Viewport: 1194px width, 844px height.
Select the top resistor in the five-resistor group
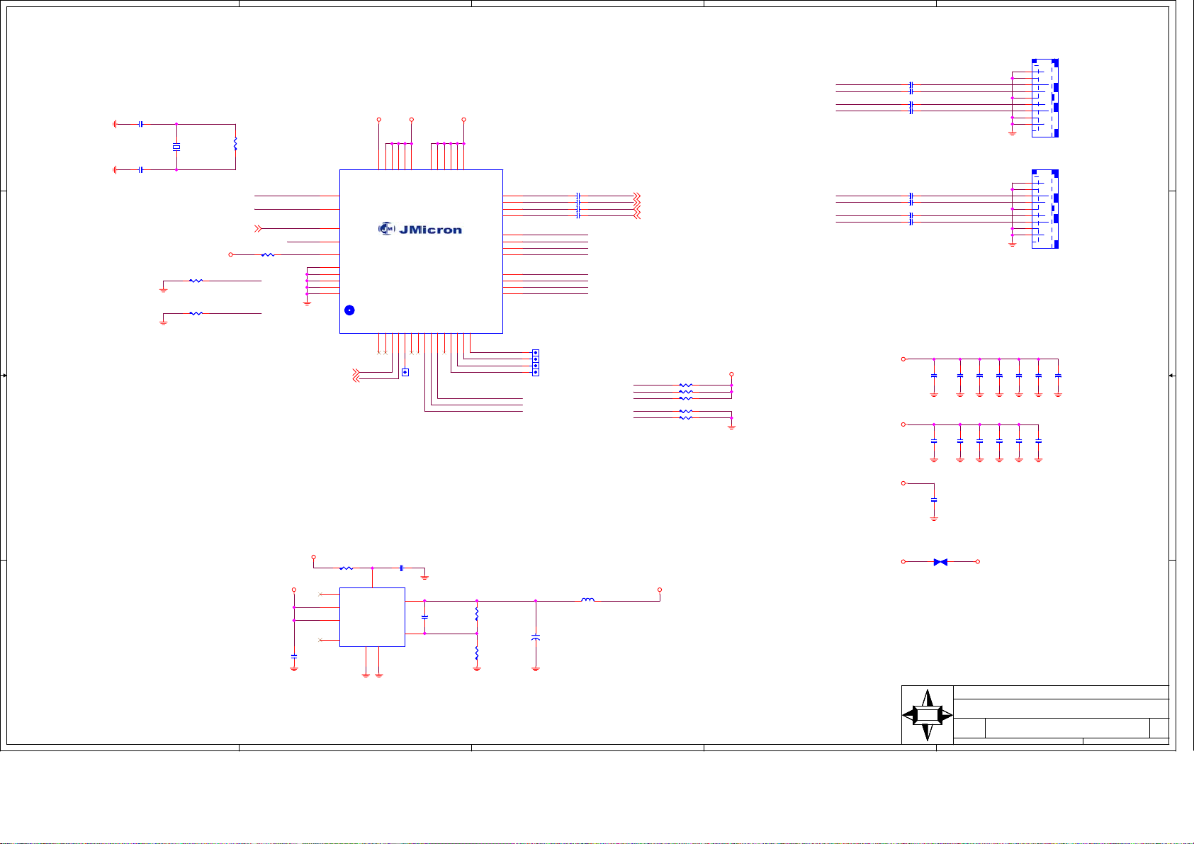coord(685,385)
